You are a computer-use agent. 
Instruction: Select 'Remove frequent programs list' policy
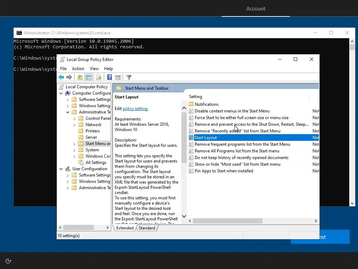tap(242, 144)
